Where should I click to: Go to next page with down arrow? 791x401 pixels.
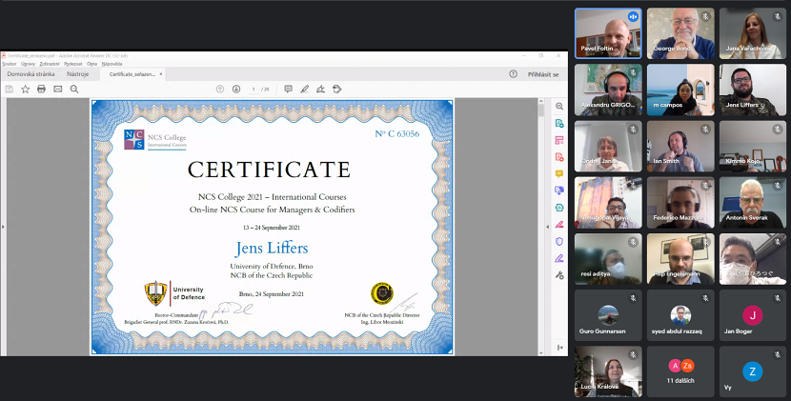236,90
